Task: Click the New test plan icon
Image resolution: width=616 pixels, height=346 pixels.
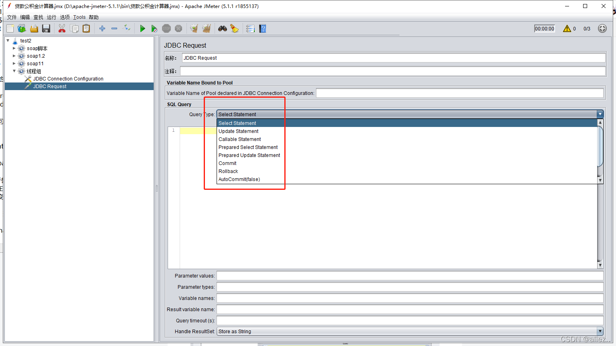Action: pos(10,28)
